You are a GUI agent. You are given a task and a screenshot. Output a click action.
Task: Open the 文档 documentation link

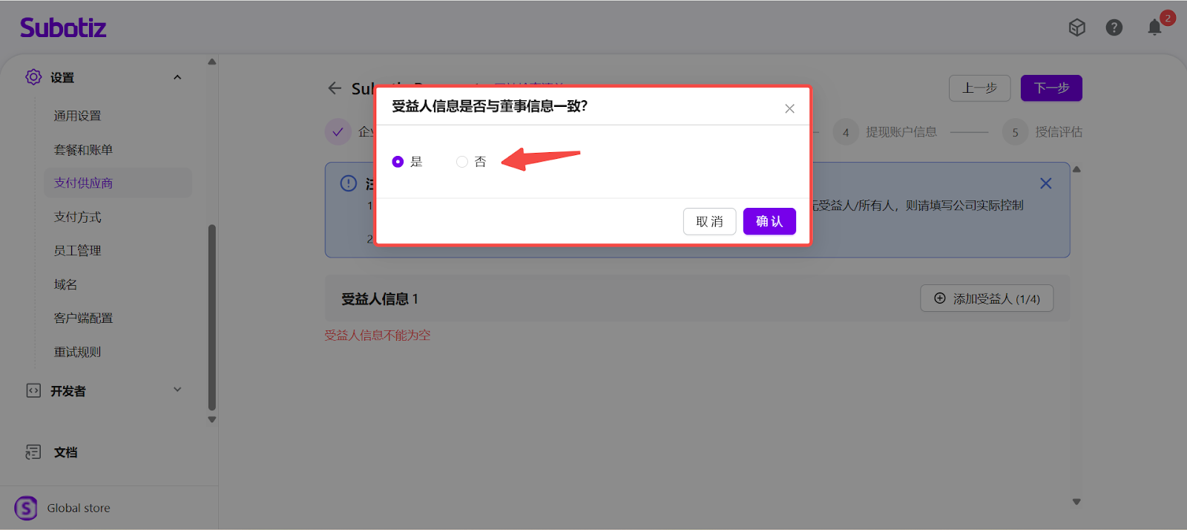click(x=65, y=452)
